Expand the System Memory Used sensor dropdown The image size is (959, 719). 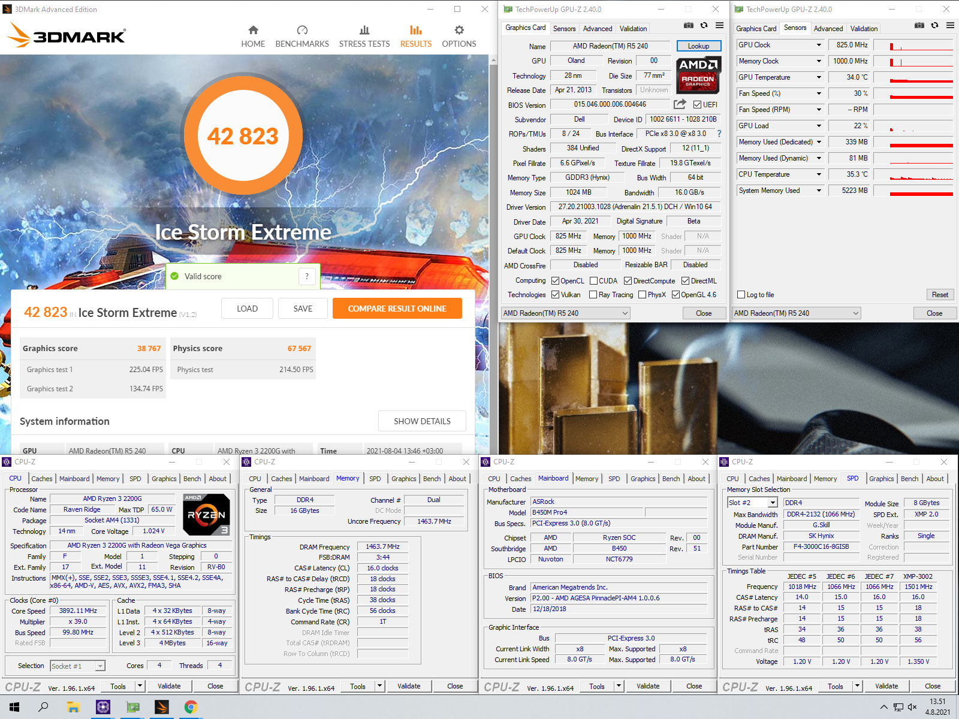819,191
